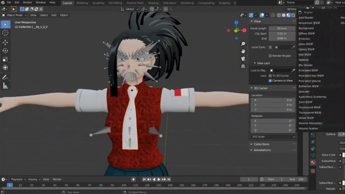
Task: Expand the Annotations panel
Action: (260, 150)
